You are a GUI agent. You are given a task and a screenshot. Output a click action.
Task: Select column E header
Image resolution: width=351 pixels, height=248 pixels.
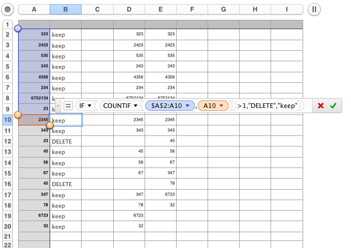(x=160, y=9)
